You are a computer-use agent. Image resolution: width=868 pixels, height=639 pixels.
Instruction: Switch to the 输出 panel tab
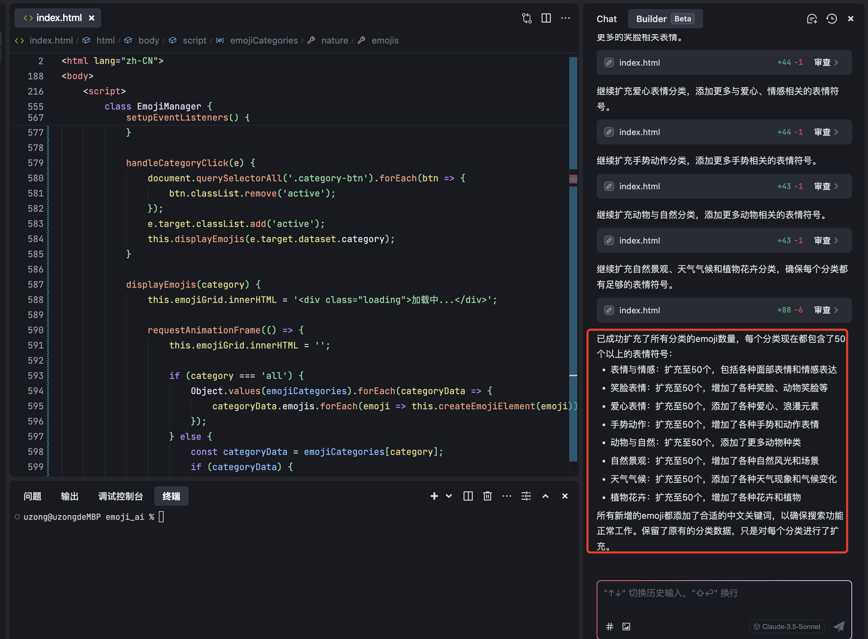tap(70, 496)
